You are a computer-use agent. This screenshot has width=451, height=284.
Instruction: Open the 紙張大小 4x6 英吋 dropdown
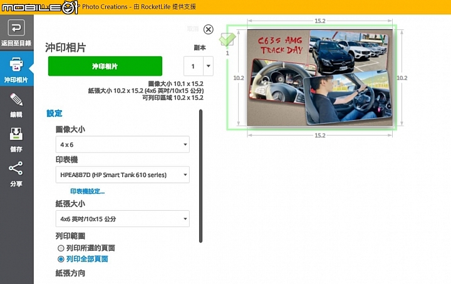123,219
